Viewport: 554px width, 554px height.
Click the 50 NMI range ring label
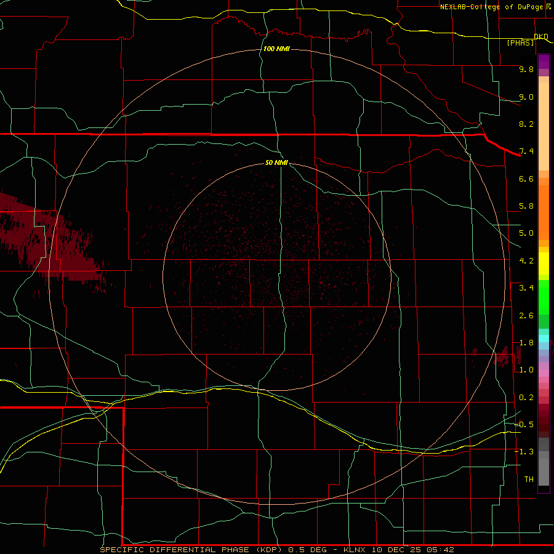276,163
